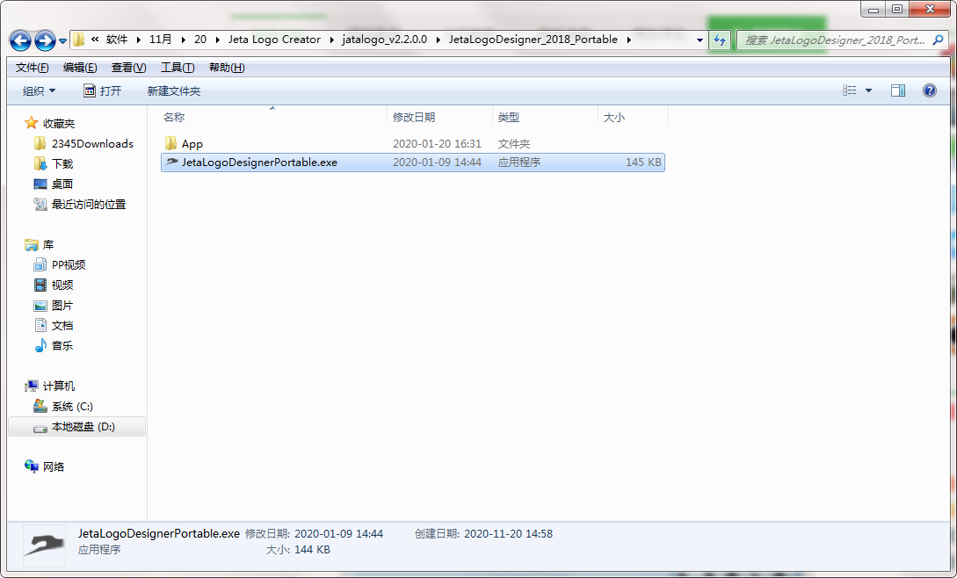The image size is (957, 578).
Task: Click the App folder date 2020-01-20 16:31
Action: click(437, 144)
